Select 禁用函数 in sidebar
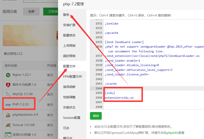This screenshot has height=139, width=204. (x=69, y=87)
